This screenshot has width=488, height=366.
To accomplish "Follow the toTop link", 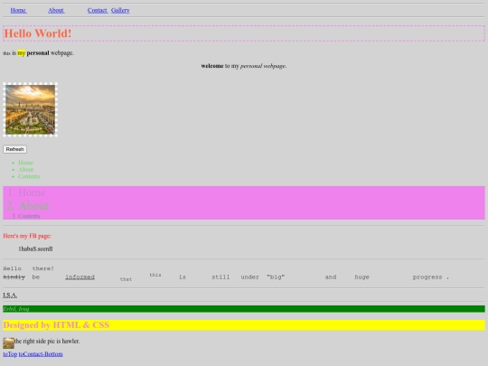I will pyautogui.click(x=10, y=354).
